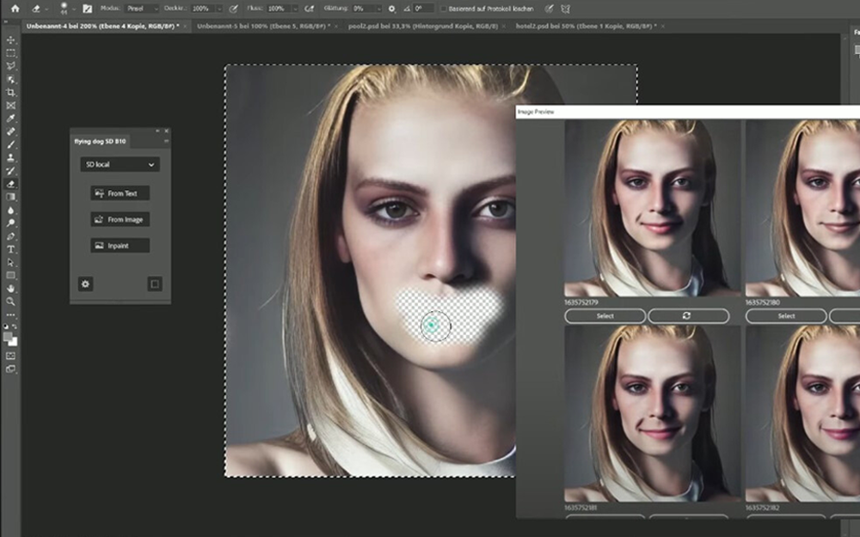Screen dimensions: 860x537
Task: Open the Edit Toolbar three-dots menu
Action: coord(10,315)
